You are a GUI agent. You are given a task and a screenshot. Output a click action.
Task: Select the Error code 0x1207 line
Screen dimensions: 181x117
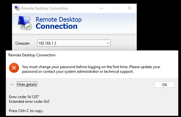click(24, 97)
